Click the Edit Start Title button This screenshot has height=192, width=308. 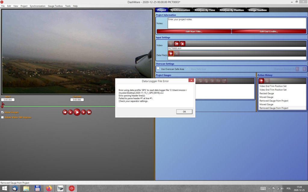[194, 31]
